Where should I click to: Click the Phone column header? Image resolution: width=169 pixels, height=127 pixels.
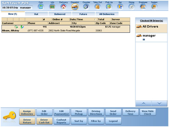tap(38, 23)
